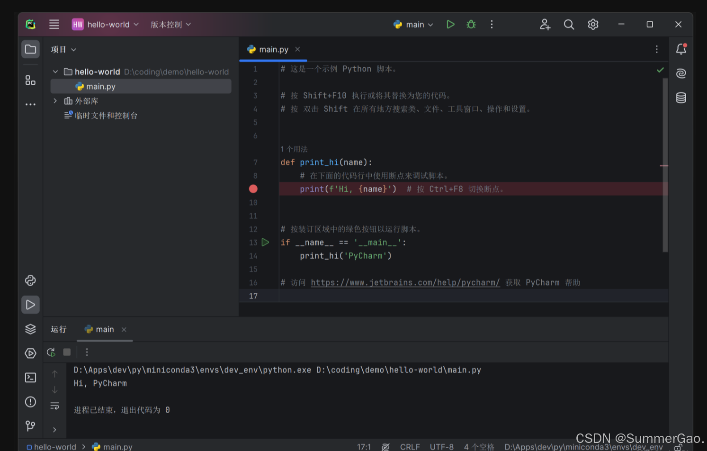
Task: Rerun the 'main' configuration in the Run panel
Action: pos(50,352)
